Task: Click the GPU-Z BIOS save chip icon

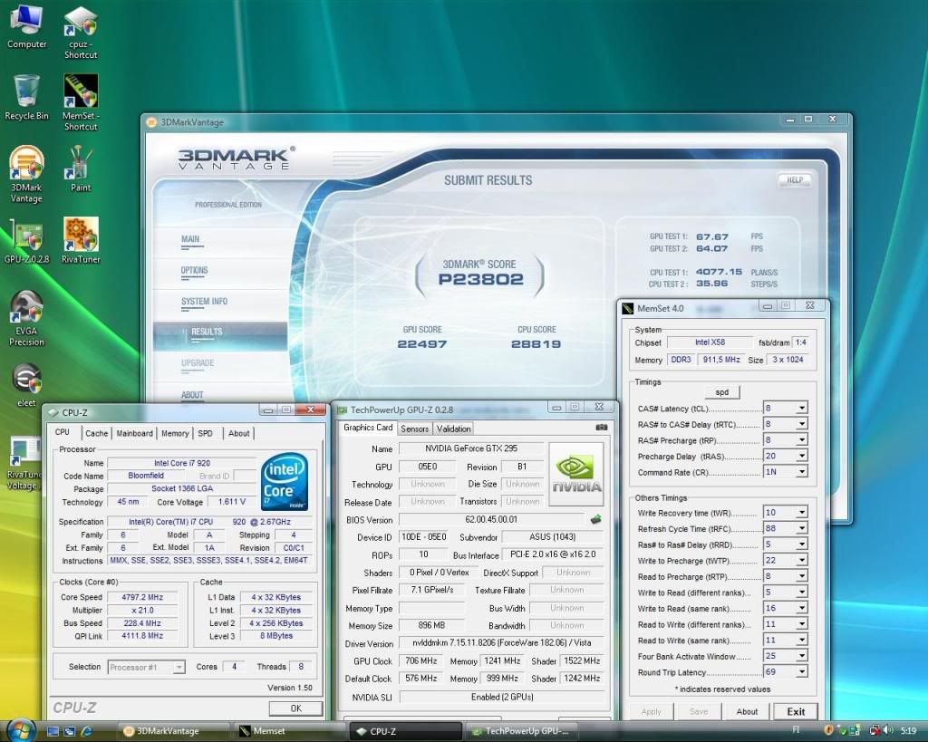Action: click(x=595, y=519)
